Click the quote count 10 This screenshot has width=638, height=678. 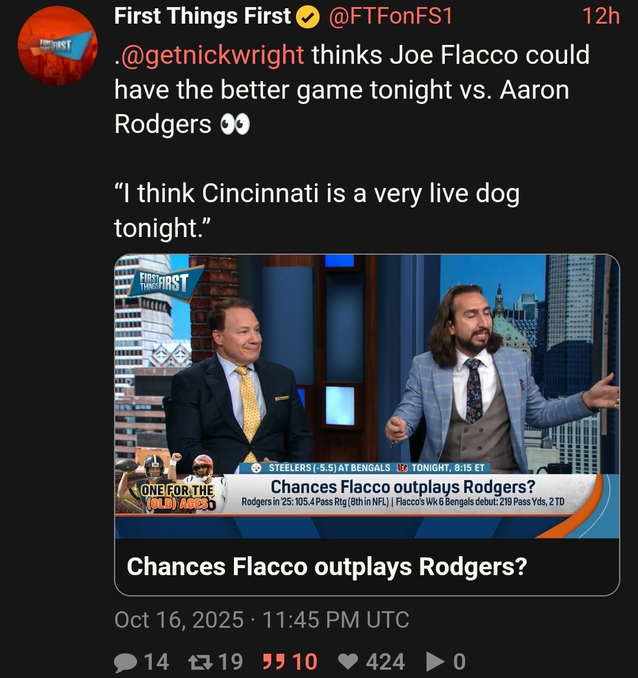[305, 661]
